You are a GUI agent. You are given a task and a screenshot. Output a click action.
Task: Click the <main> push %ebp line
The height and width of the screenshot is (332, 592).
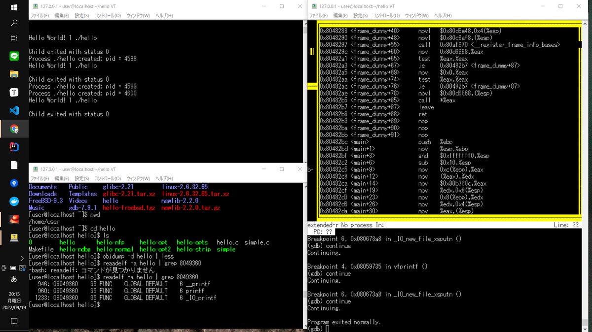click(385, 142)
